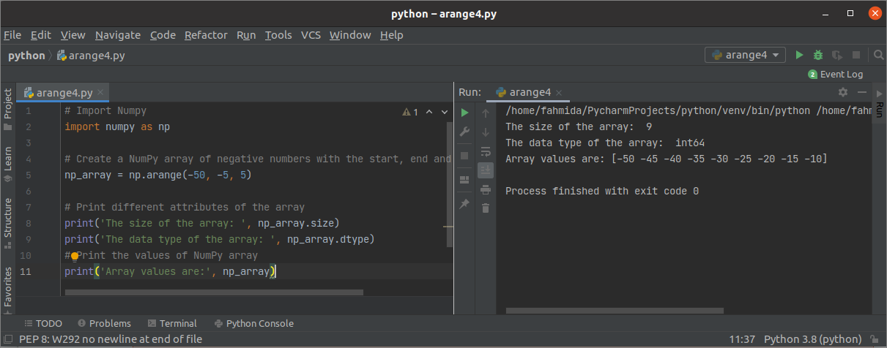This screenshot has height=348, width=887.
Task: Run arange4 using the top toolbar play button
Action: point(800,55)
